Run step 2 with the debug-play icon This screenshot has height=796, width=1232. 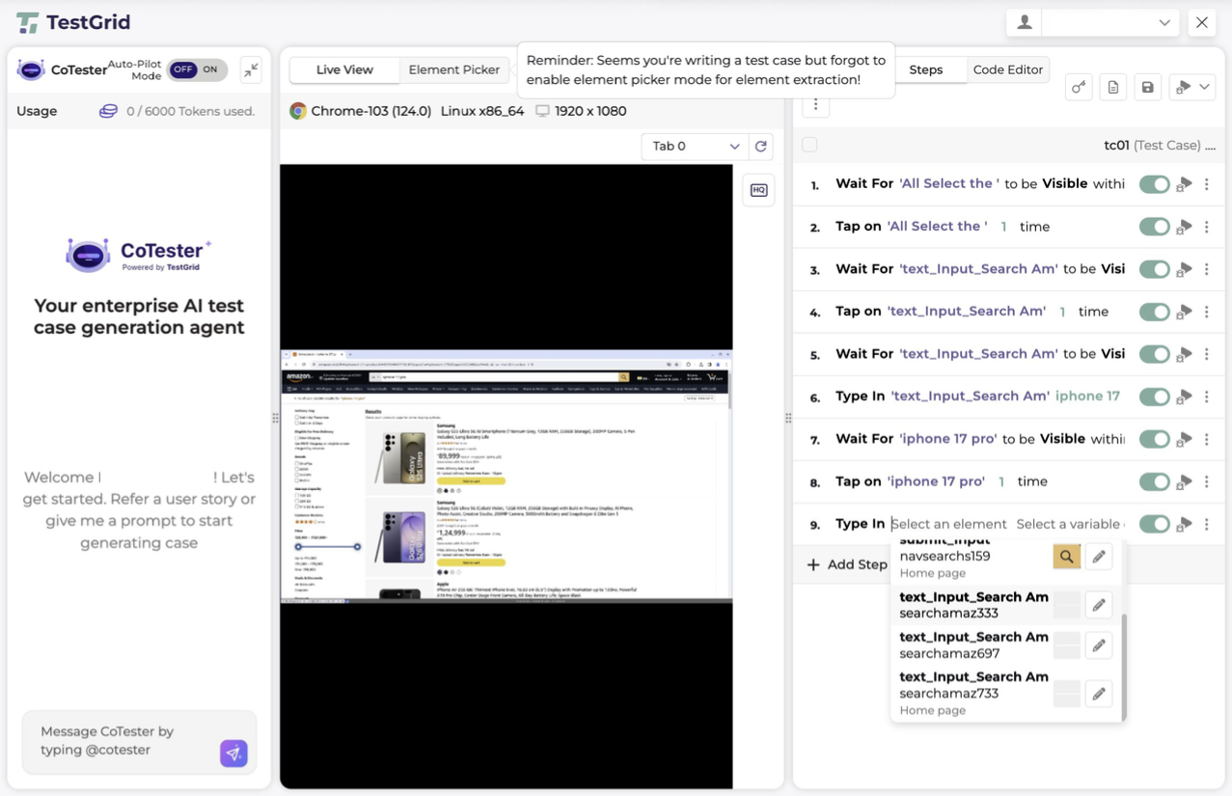point(1184,227)
